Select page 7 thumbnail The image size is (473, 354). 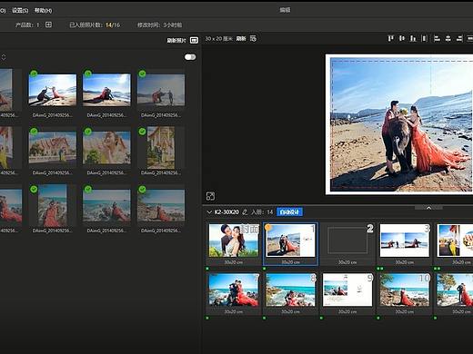[234, 290]
